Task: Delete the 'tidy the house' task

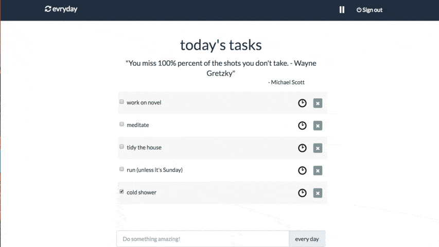Action: (318, 148)
